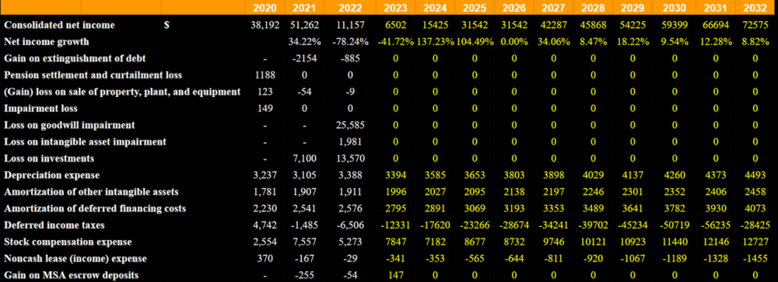This screenshot has height=282, width=778.
Task: Click 2028 net income cell 45868
Action: tap(593, 26)
